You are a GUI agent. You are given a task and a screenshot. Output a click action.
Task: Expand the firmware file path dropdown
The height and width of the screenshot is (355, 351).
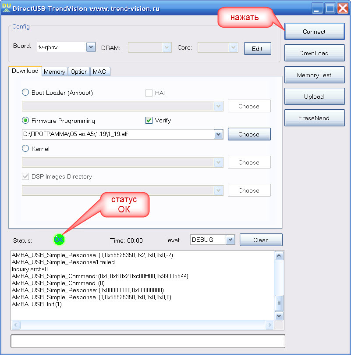pos(218,134)
